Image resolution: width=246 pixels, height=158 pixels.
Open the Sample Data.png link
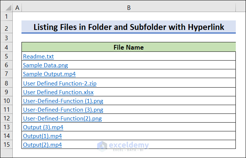pyautogui.click(x=45, y=65)
